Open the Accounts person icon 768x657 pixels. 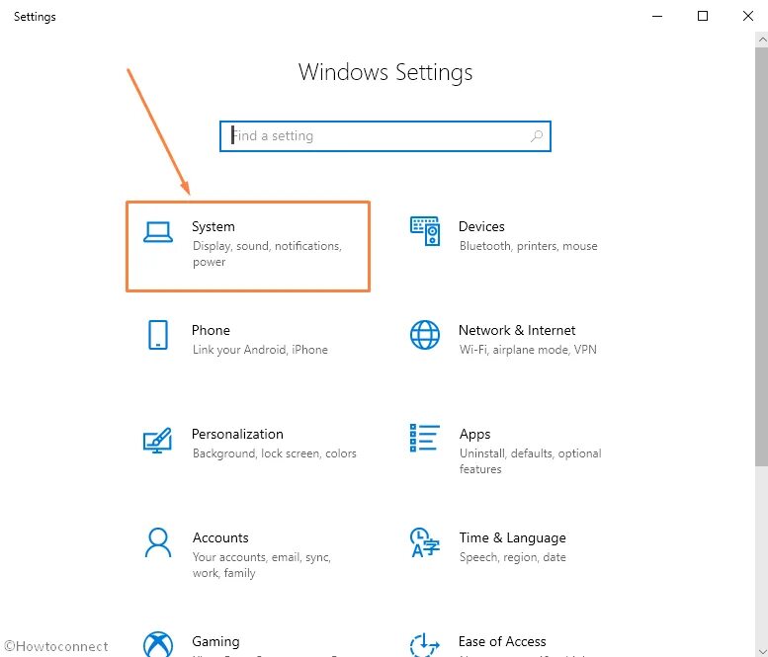click(158, 542)
